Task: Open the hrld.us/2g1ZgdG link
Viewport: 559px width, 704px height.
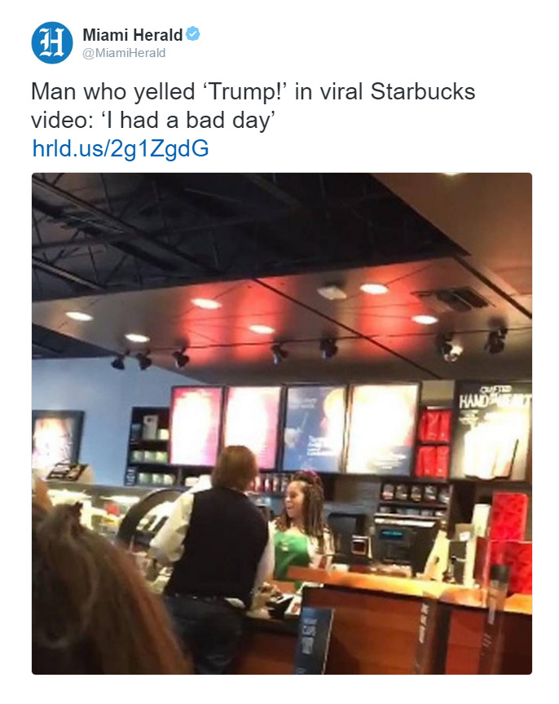Action: click(121, 148)
